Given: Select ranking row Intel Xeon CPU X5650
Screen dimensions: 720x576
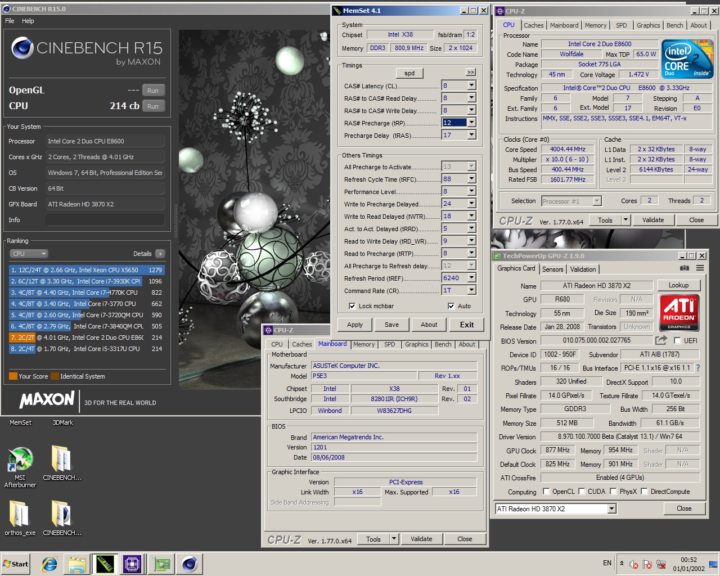Looking at the screenshot, I should tap(87, 270).
